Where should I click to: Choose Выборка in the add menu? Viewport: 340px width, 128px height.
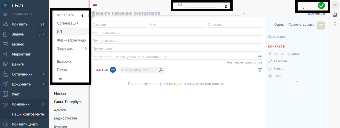point(64,61)
